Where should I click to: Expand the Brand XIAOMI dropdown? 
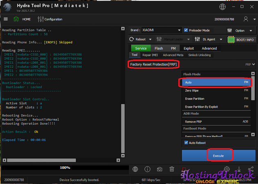pyautogui.click(x=179, y=30)
